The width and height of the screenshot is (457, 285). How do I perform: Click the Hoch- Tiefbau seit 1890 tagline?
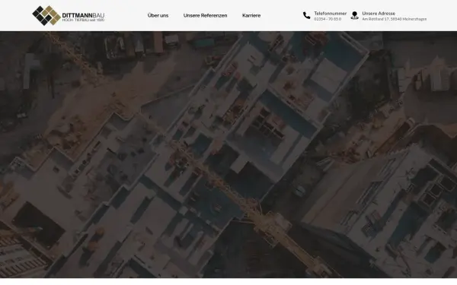pos(83,20)
